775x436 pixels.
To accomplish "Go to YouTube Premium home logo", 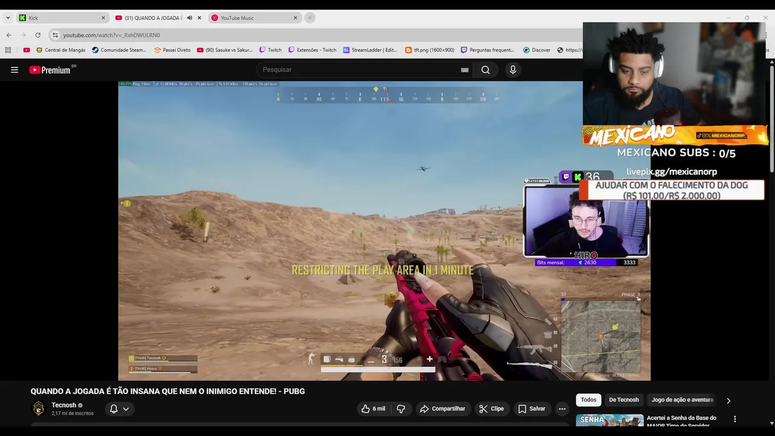I will tap(50, 70).
